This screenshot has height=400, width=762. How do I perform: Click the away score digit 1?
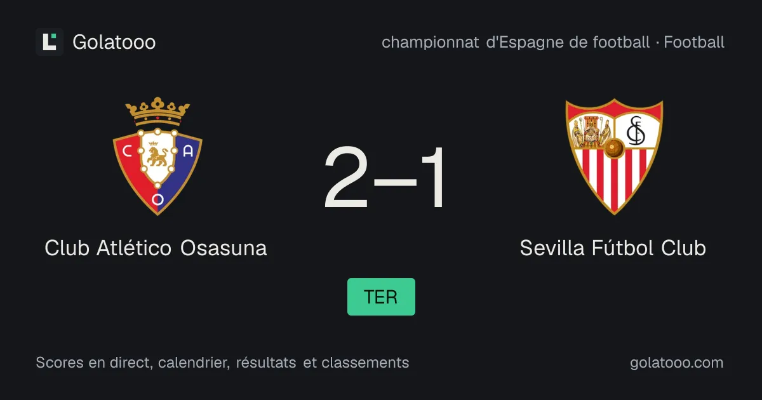431,178
